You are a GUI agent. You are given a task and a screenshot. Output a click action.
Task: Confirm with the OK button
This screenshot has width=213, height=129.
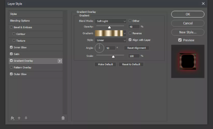pos(188,14)
